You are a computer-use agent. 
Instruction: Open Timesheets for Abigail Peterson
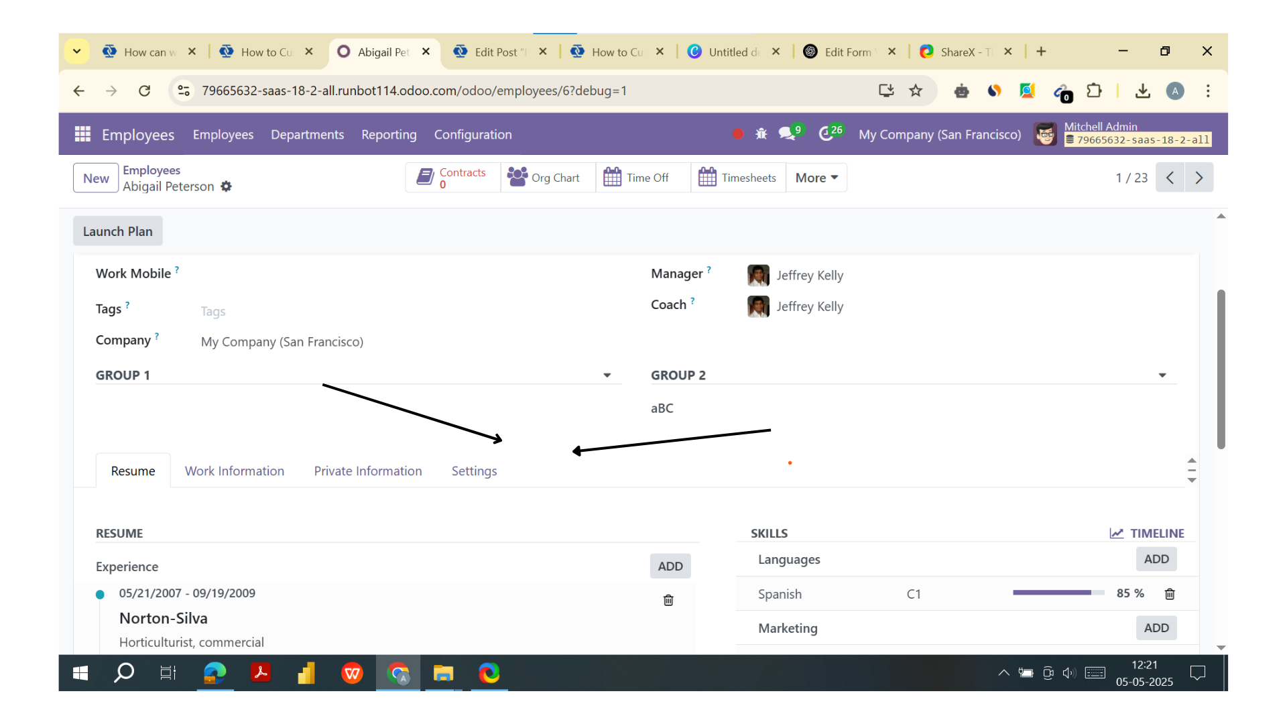[x=737, y=177]
